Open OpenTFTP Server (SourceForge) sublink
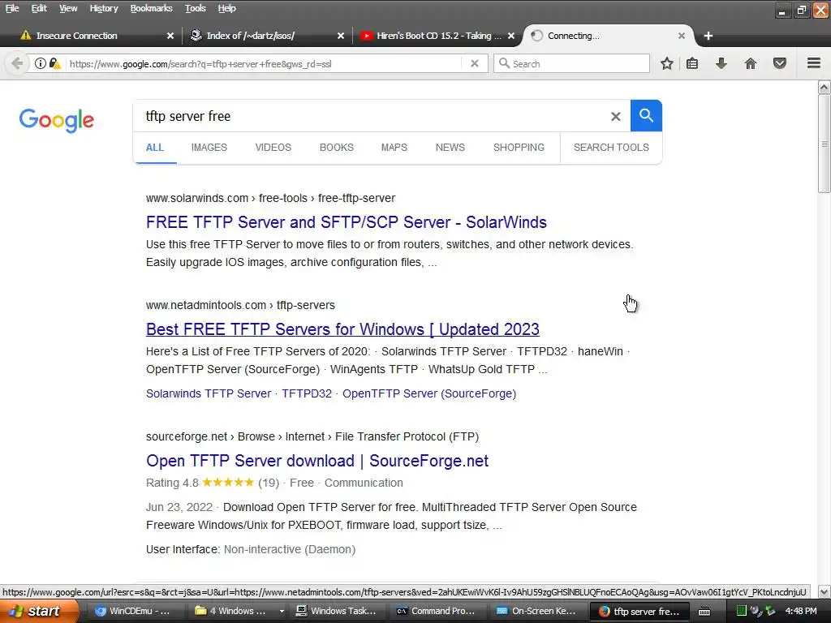Image resolution: width=831 pixels, height=623 pixels. pyautogui.click(x=429, y=393)
